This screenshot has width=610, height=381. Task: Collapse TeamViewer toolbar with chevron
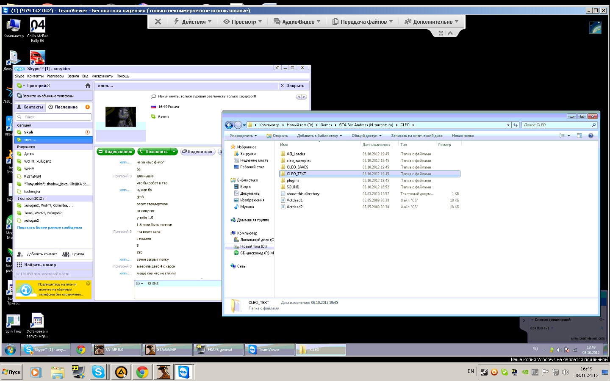click(x=450, y=33)
